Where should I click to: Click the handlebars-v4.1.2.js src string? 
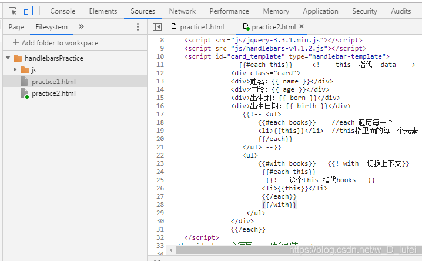pyautogui.click(x=279, y=48)
